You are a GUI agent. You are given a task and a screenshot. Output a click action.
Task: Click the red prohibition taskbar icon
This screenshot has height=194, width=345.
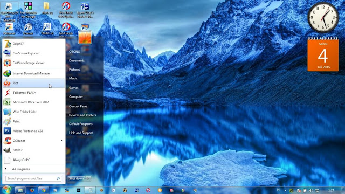pyautogui.click(x=148, y=190)
